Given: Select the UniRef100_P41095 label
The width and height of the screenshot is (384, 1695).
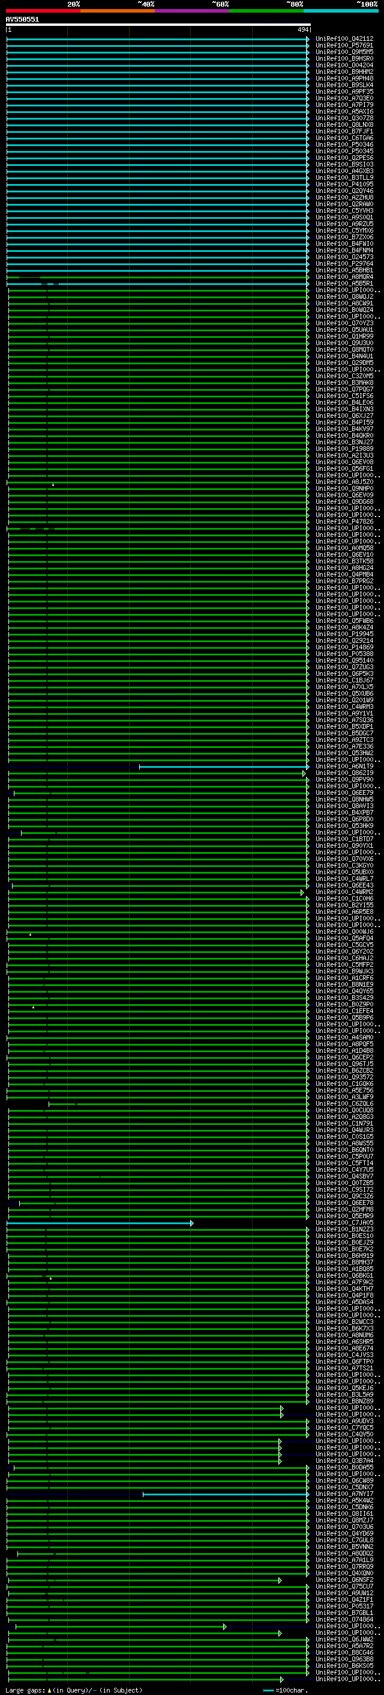Looking at the screenshot, I should coord(344,184).
